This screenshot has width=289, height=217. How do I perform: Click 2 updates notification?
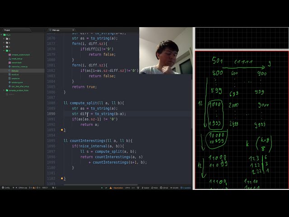click(186, 188)
